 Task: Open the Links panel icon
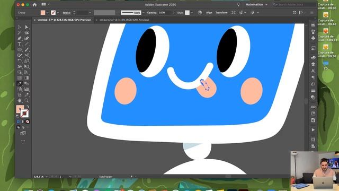(313, 107)
